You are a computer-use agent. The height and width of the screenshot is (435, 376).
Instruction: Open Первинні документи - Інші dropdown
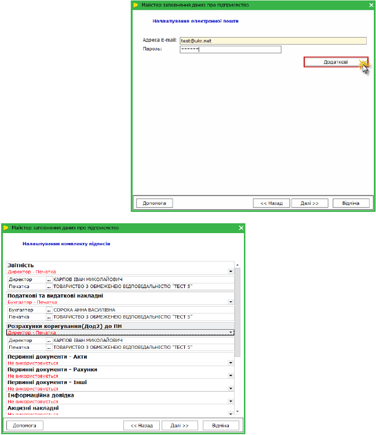[x=231, y=388]
